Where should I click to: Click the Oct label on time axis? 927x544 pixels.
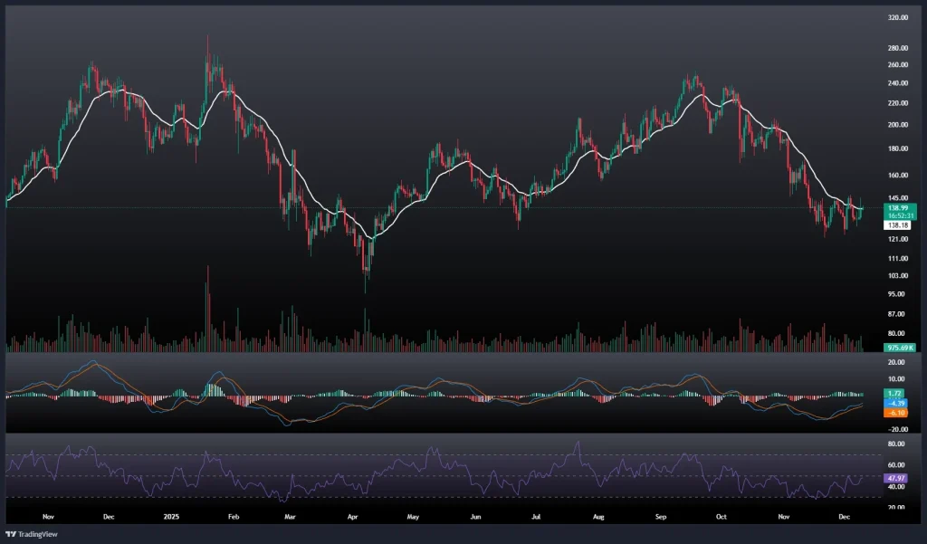click(x=722, y=518)
